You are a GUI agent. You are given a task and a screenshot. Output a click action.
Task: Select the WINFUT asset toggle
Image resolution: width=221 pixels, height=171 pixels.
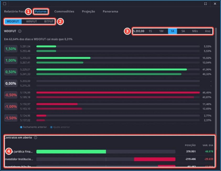(x=31, y=22)
